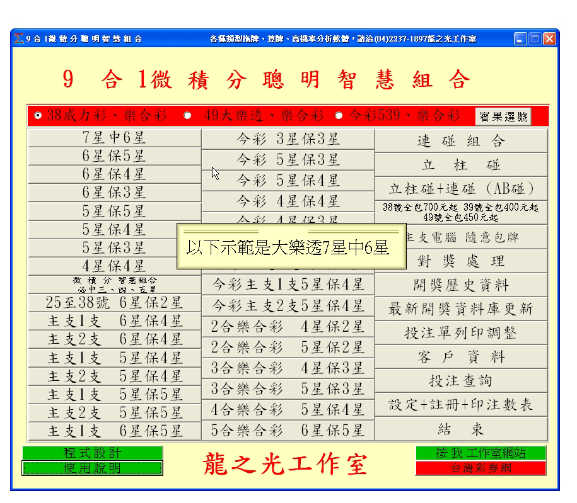
Task: Select 5合樂合彩 6星保5星
Action: pyautogui.click(x=288, y=430)
